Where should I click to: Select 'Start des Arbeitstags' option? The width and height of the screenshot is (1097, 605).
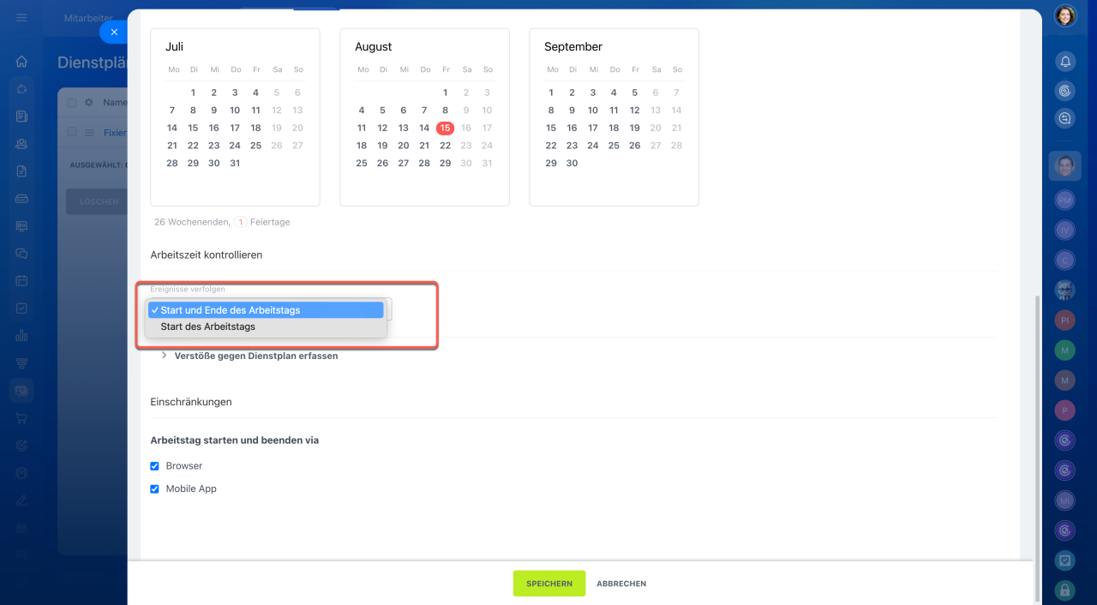click(x=265, y=326)
